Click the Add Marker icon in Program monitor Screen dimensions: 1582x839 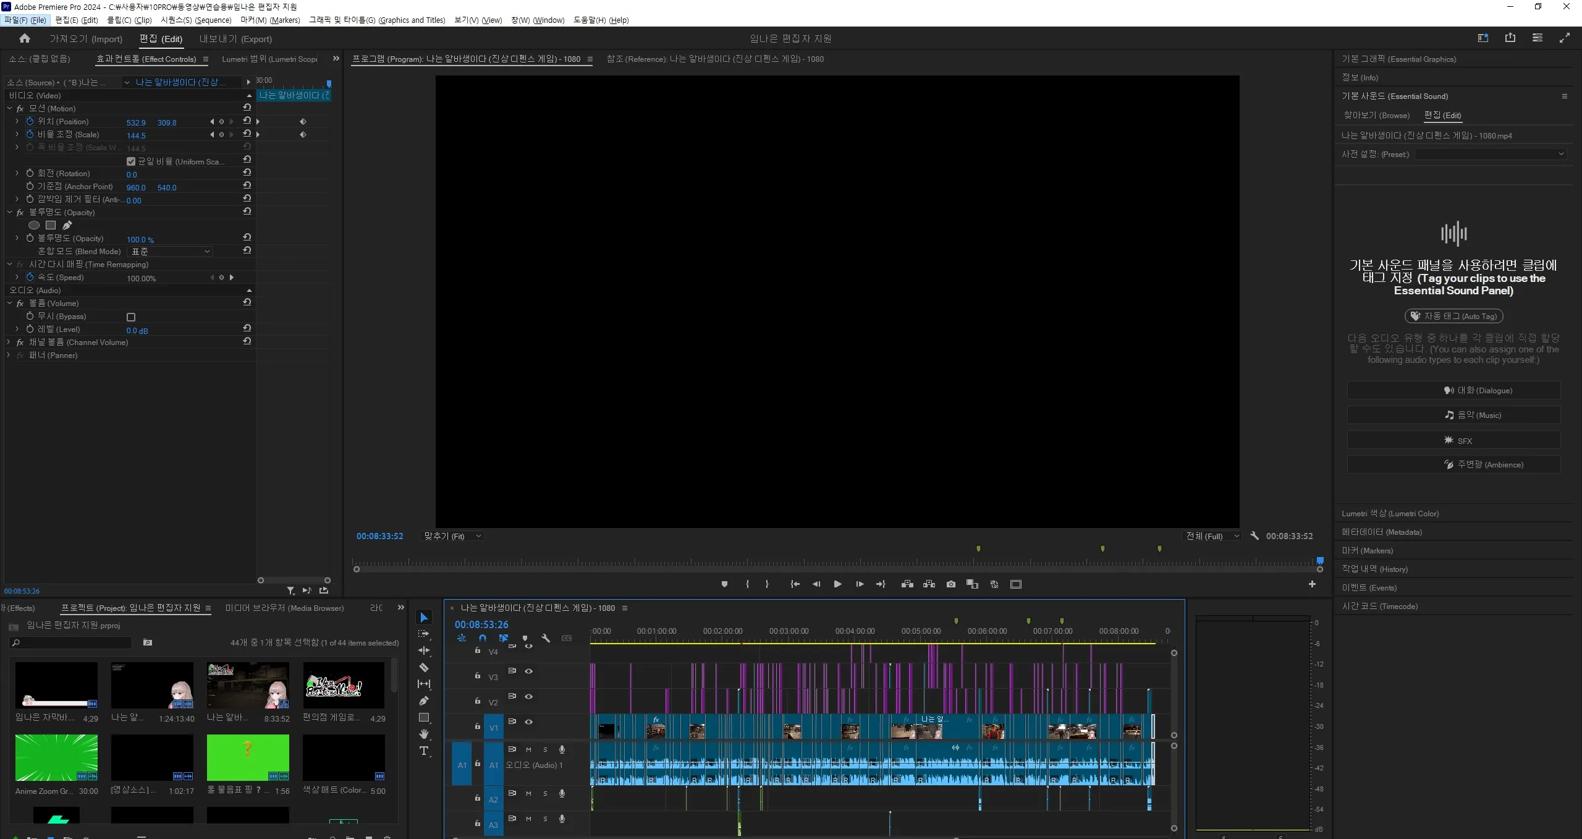(724, 584)
